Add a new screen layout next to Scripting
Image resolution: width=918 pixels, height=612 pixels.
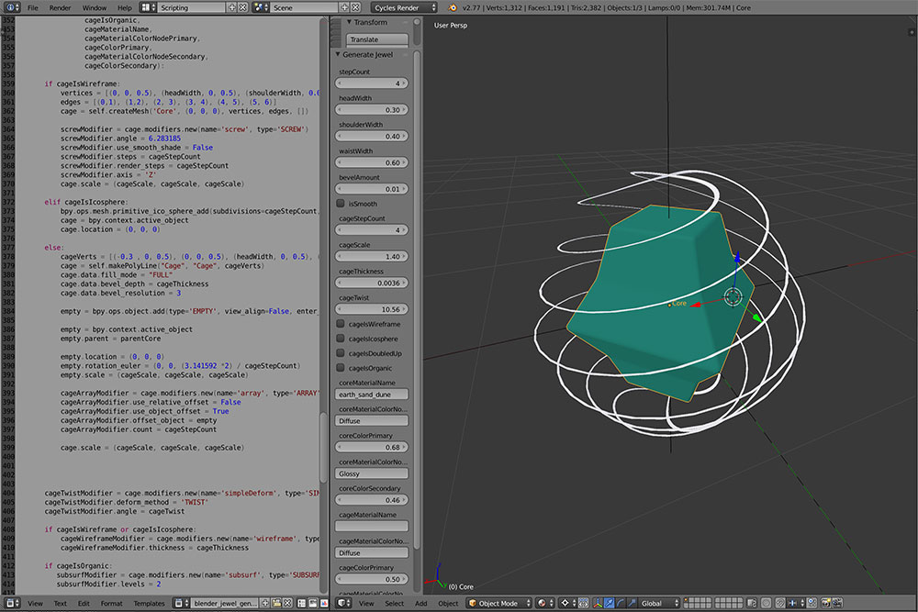(x=230, y=7)
